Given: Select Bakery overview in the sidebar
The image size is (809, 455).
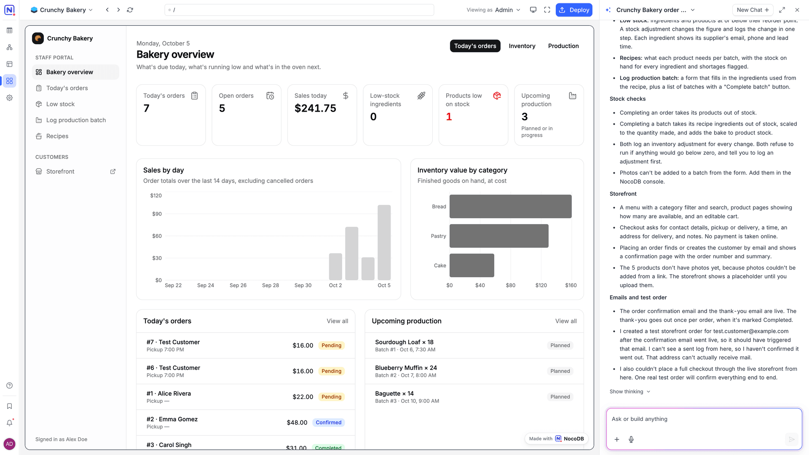Looking at the screenshot, I should [75, 72].
